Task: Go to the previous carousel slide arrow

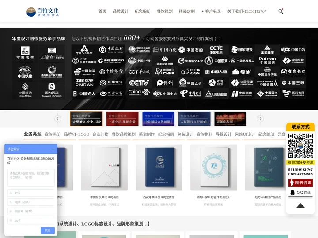Action: 57,119
